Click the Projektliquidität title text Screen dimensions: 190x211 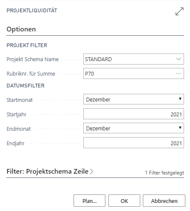[x=32, y=11]
